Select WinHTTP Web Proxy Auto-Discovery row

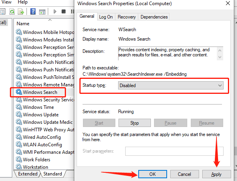(x=45, y=130)
